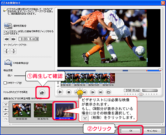Jump backward with the rewind button
Screen dimensions: 166x135
click(7, 39)
